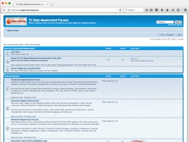Open the Advanced search link
This screenshot has height=142, width=189.
175,25
